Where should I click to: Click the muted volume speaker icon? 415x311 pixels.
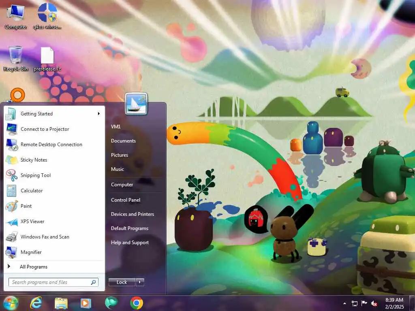[x=374, y=303]
